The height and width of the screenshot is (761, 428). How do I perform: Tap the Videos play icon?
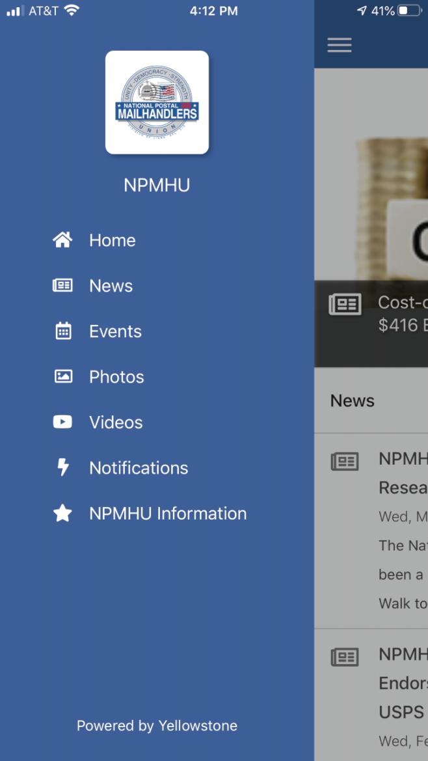[62, 422]
